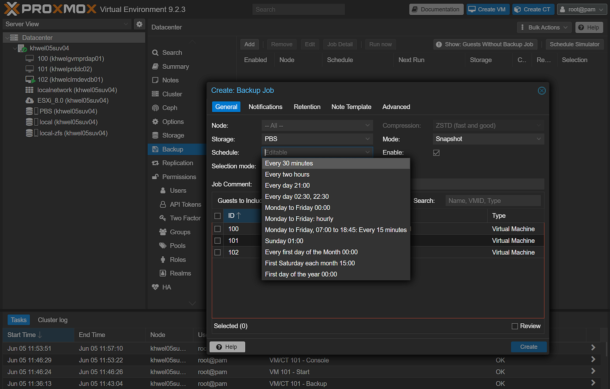Viewport: 610px width, 389px height.
Task: Select First Saturday each month 15:00
Action: coord(336,263)
